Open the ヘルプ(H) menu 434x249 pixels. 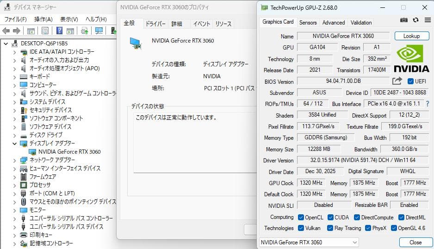coord(96,19)
